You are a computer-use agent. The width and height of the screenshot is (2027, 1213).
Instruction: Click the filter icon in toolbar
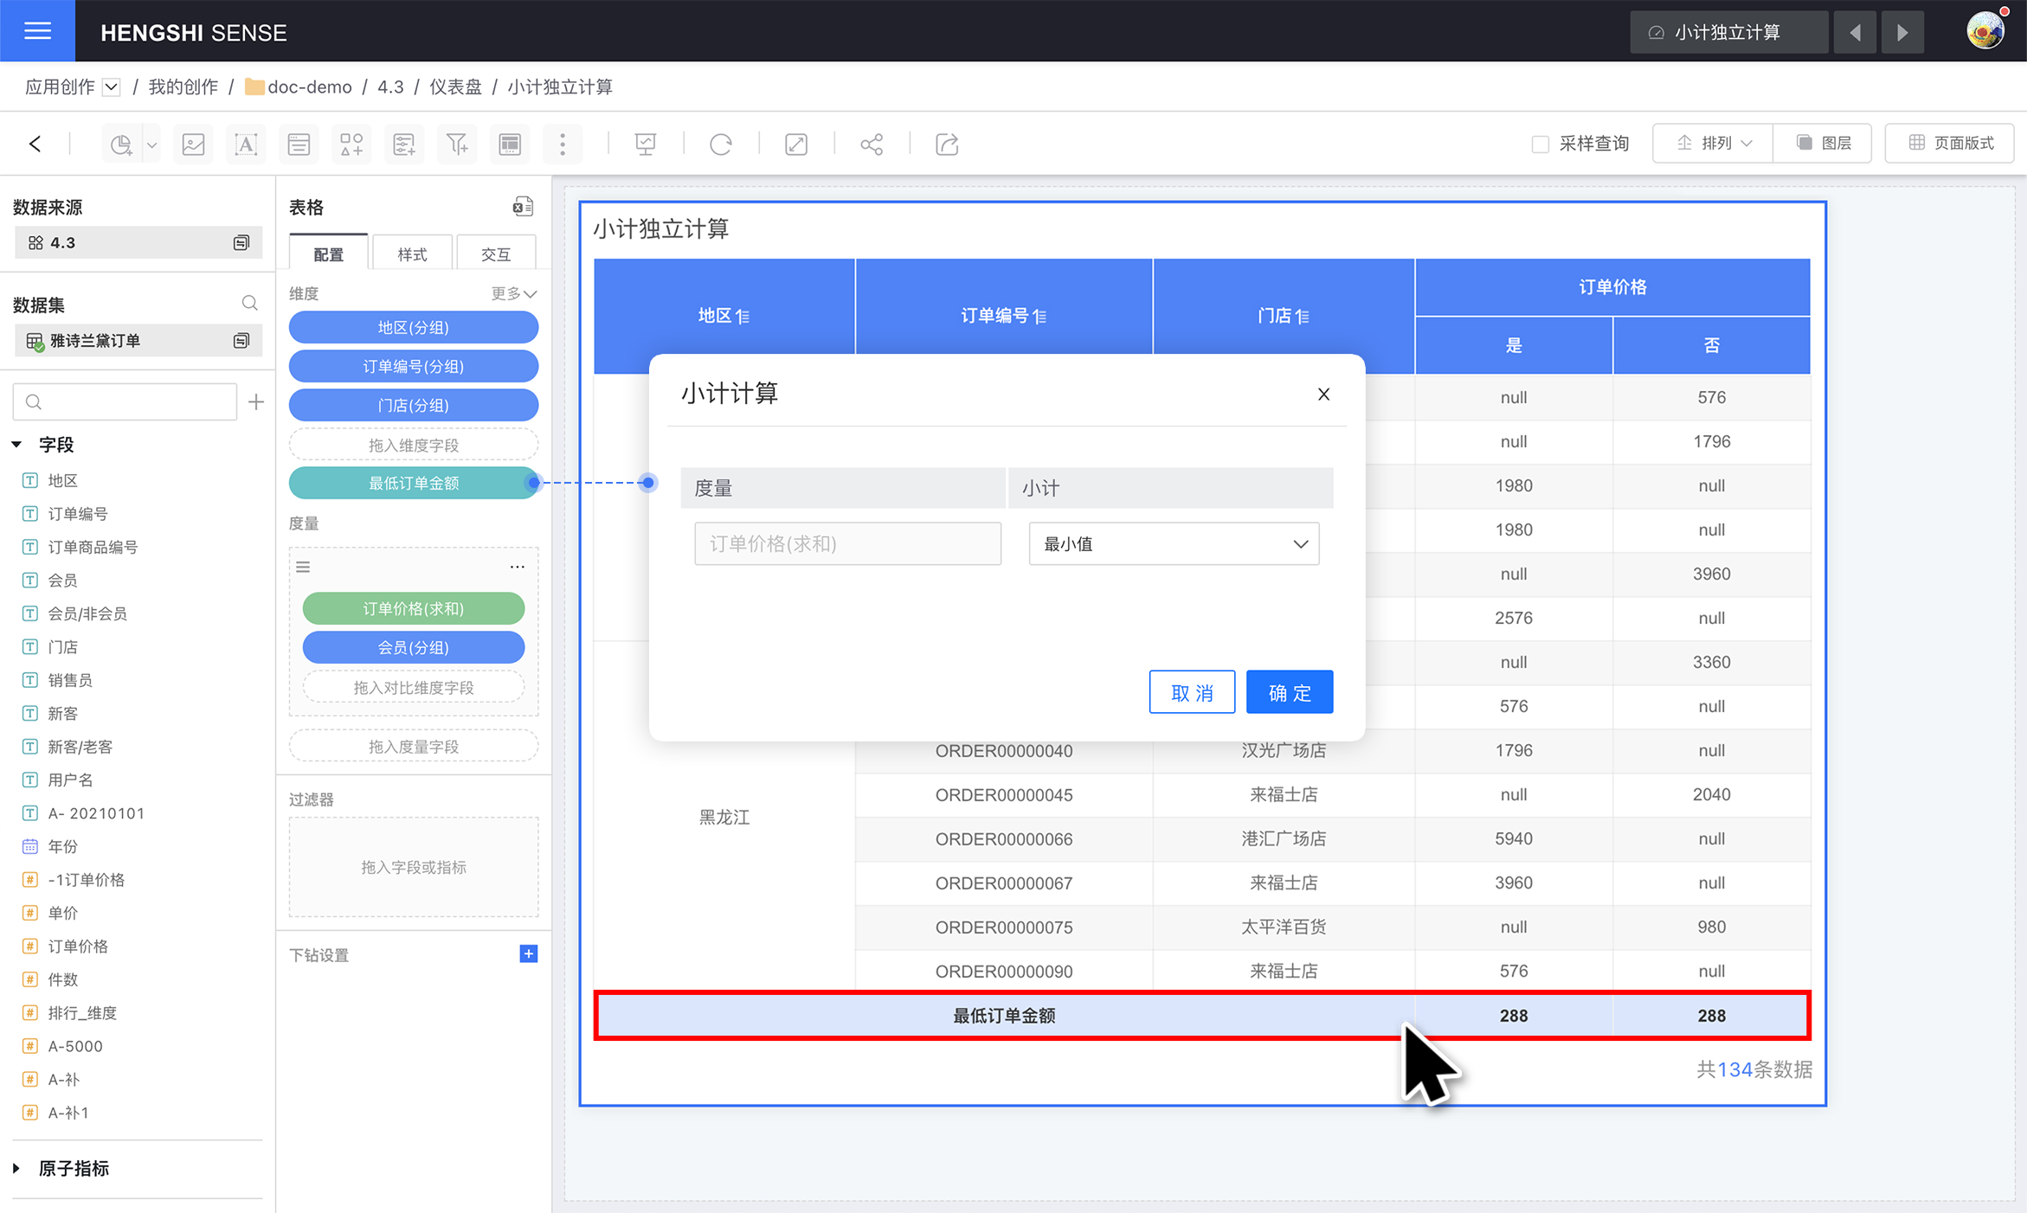click(x=456, y=143)
